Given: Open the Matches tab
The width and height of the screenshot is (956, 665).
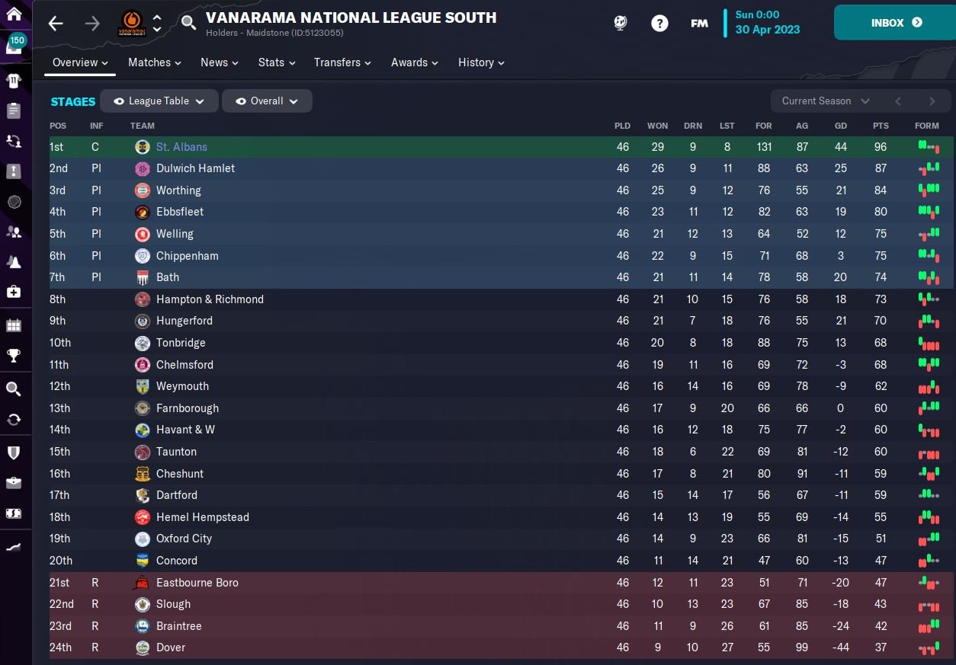Looking at the screenshot, I should click(x=154, y=62).
